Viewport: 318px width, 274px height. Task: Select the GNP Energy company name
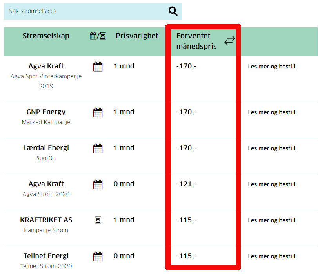pyautogui.click(x=46, y=112)
